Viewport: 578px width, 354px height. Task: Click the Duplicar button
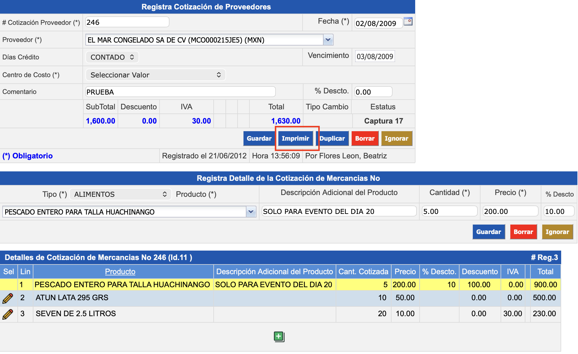coord(332,138)
